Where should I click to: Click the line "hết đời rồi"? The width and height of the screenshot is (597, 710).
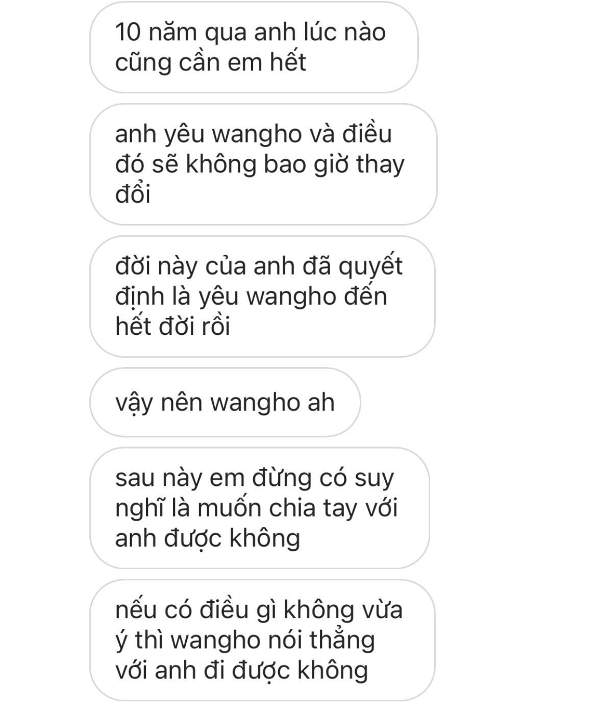coord(173,327)
